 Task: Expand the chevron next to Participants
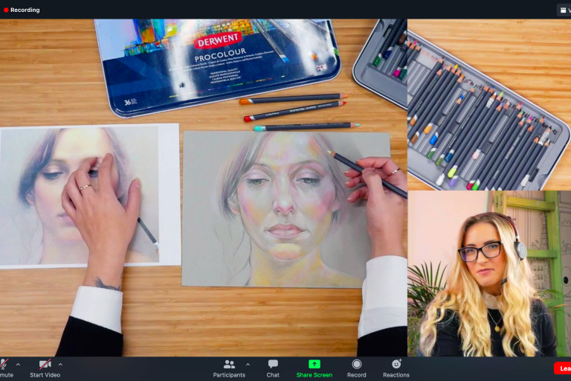(248, 364)
